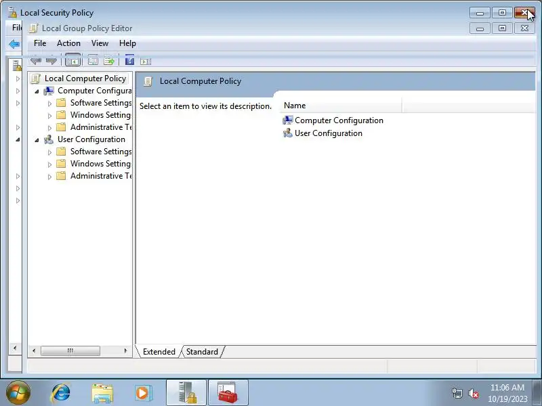
Task: Switch to the red toolbox console taskbar button
Action: coord(228,392)
